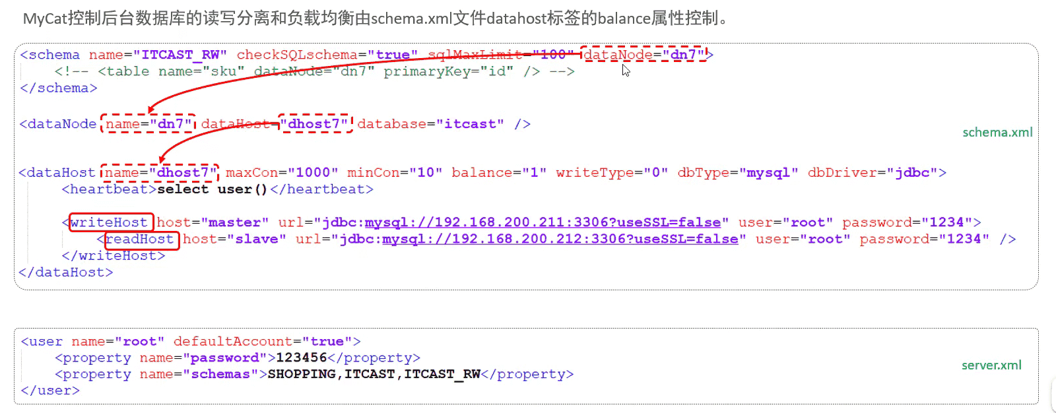
Task: Click the database="itcast" attribute
Action: pyautogui.click(x=431, y=123)
